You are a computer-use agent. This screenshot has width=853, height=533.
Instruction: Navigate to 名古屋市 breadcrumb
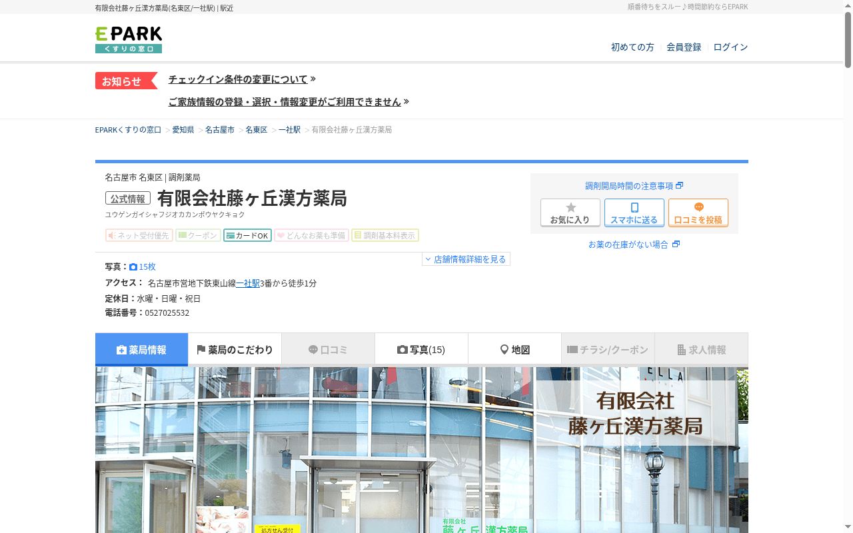220,130
